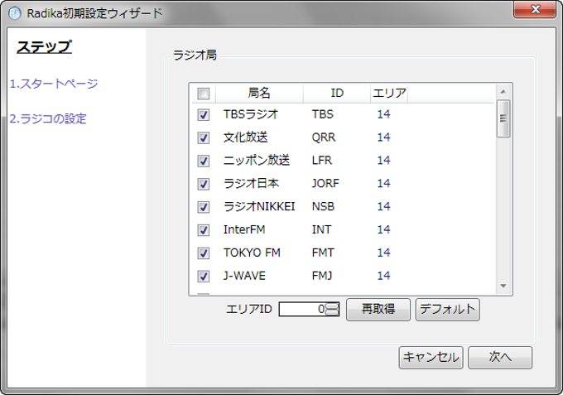Viewport: 563px width, 395px height.
Task: Close the Radika wizard window
Action: (535, 9)
